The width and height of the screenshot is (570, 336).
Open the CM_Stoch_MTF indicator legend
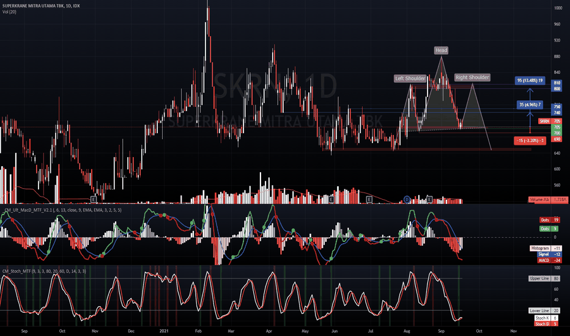pyautogui.click(x=44, y=271)
